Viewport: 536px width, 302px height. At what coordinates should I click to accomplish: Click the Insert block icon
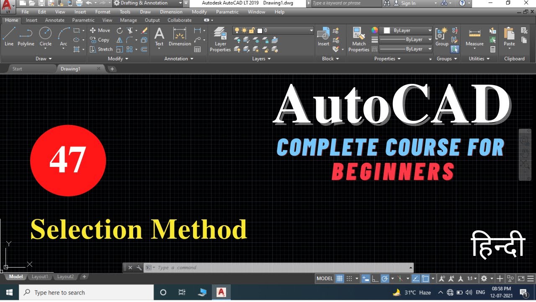pyautogui.click(x=323, y=36)
